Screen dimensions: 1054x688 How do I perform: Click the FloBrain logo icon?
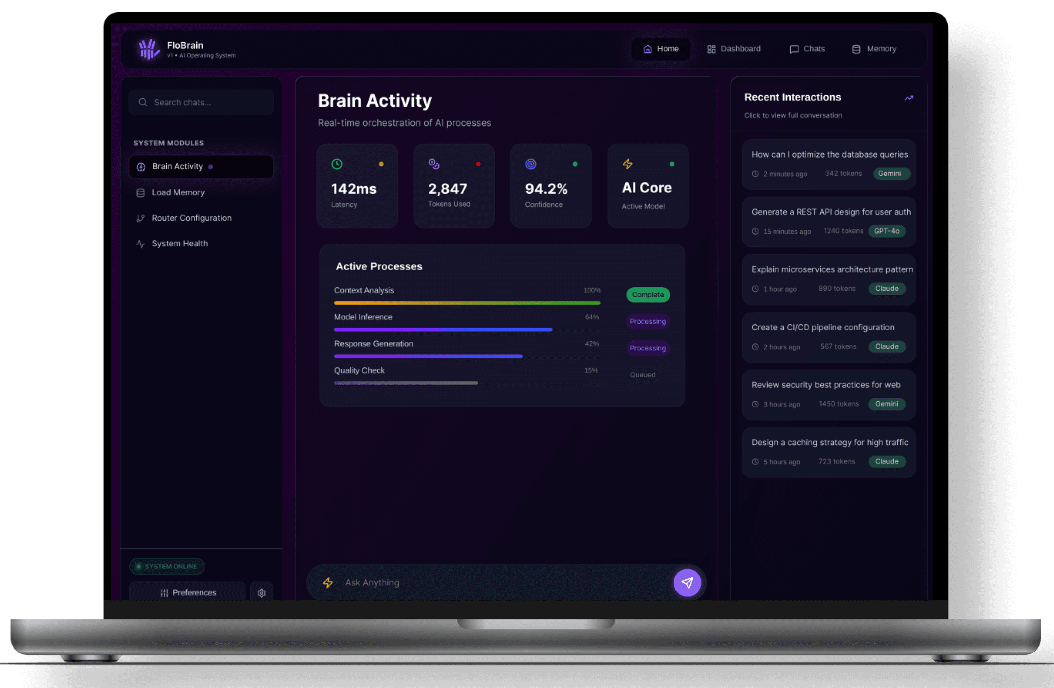click(x=149, y=49)
